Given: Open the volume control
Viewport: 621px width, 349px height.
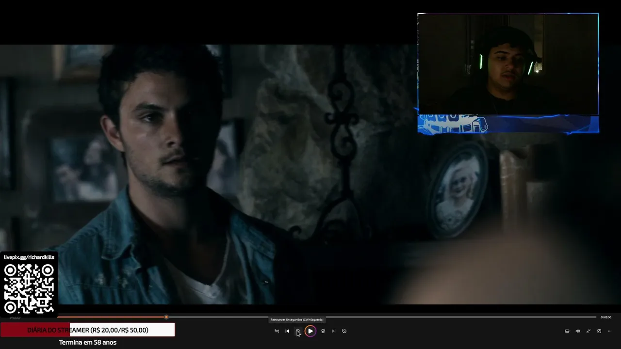Looking at the screenshot, I should pyautogui.click(x=578, y=331).
